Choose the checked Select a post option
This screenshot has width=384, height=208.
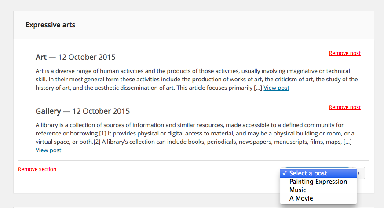(318, 173)
